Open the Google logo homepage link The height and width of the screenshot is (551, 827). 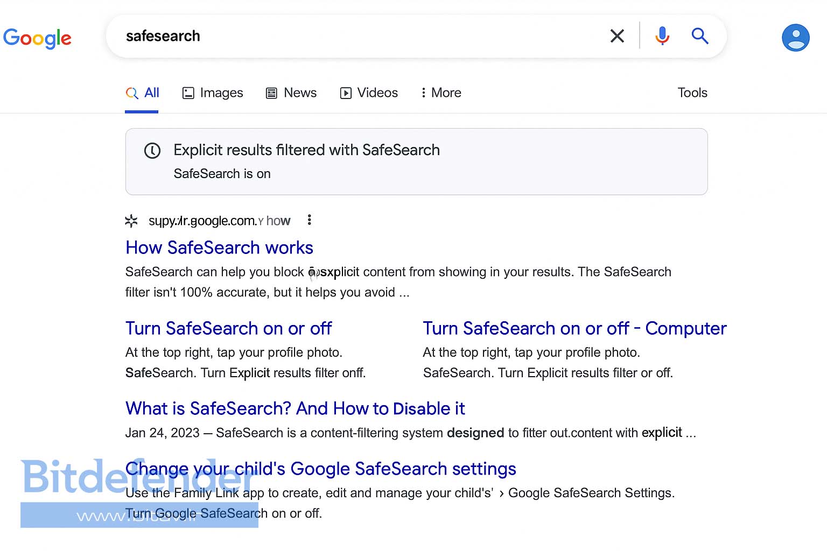click(37, 38)
